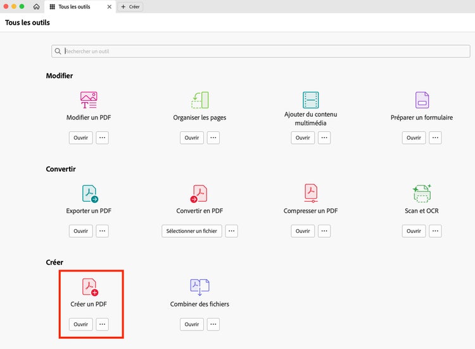Close the Tous les outils tab
This screenshot has height=349, width=475.
coord(110,7)
